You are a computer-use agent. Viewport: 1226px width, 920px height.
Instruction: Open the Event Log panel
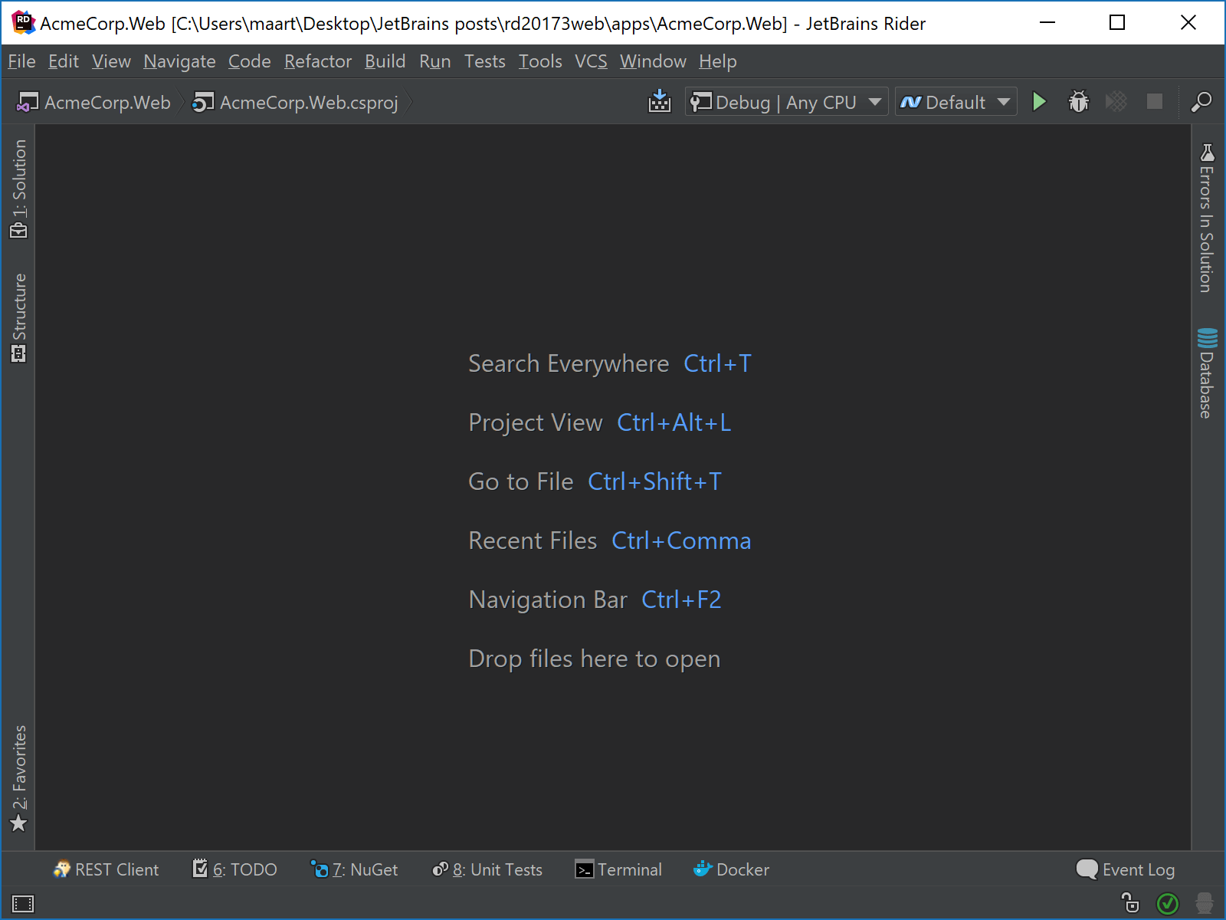1126,869
